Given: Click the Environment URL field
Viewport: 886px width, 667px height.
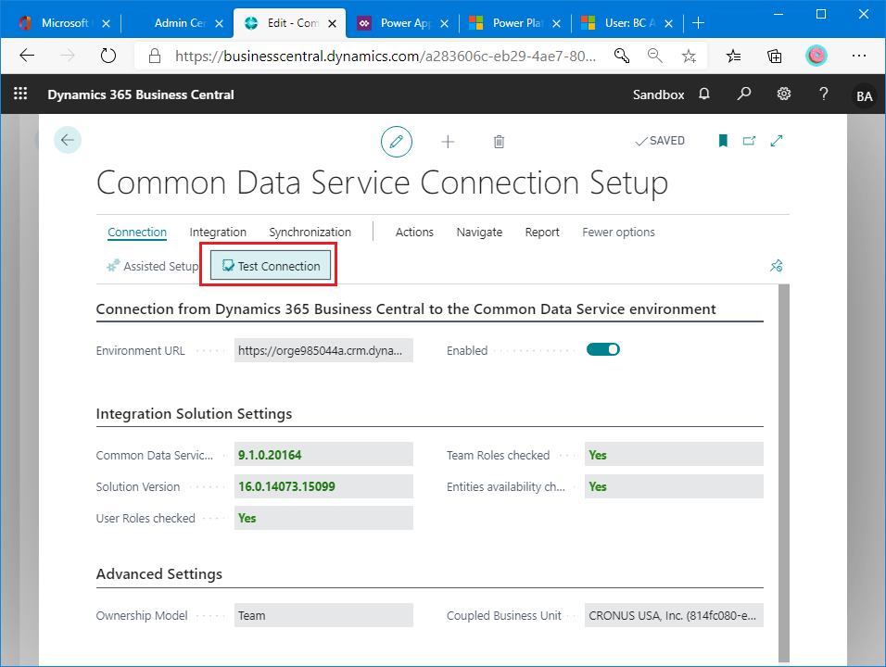Looking at the screenshot, I should click(x=323, y=350).
